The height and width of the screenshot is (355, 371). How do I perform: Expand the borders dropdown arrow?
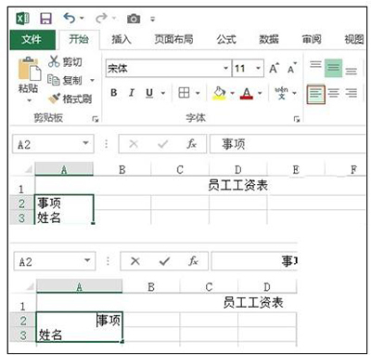coord(198,93)
